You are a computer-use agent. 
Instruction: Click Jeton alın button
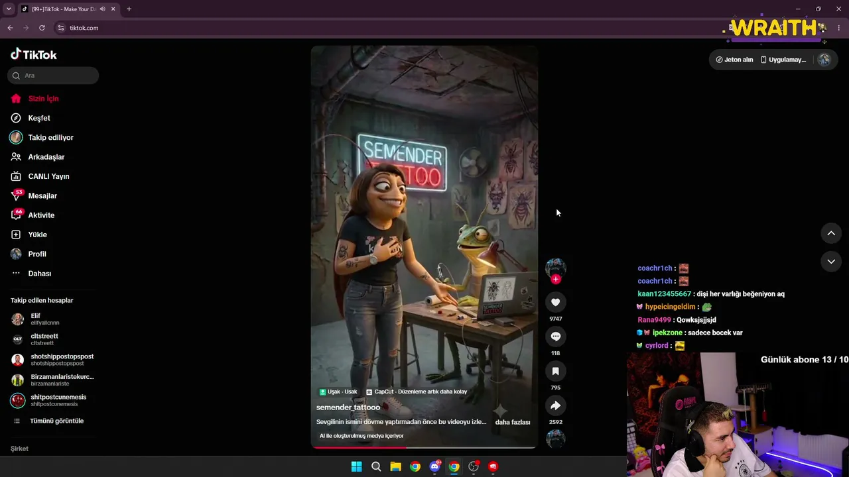point(734,60)
